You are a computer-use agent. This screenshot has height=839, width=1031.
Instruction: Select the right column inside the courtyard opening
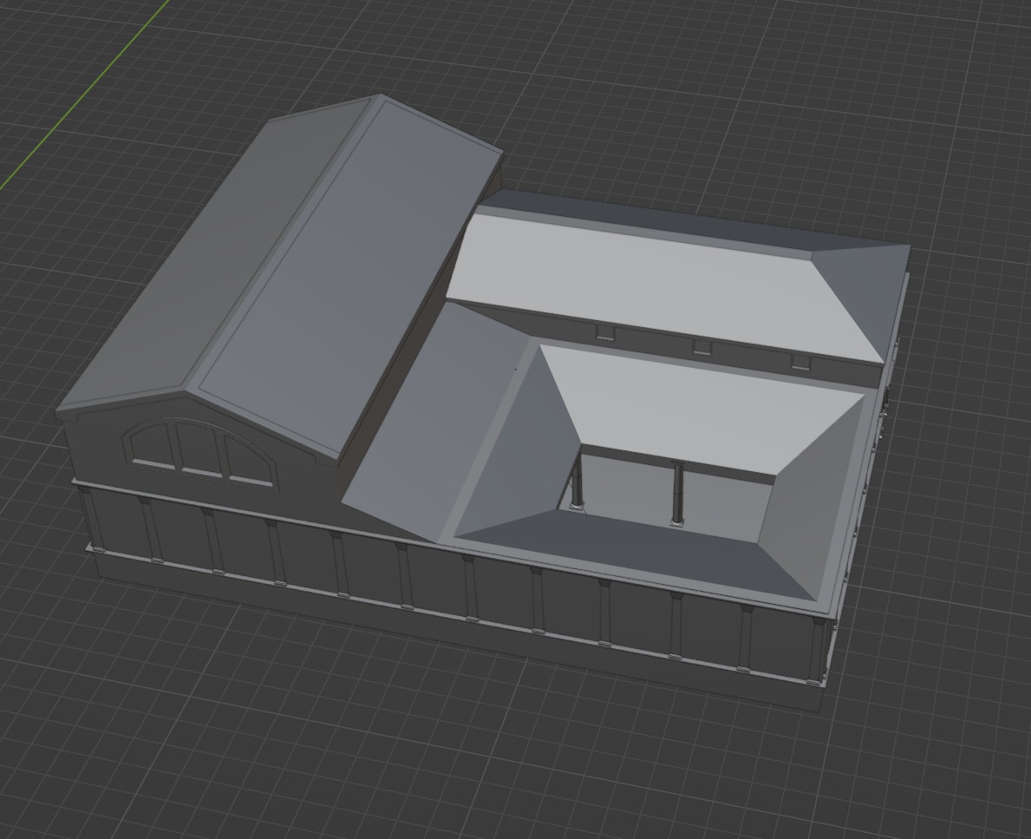(676, 494)
